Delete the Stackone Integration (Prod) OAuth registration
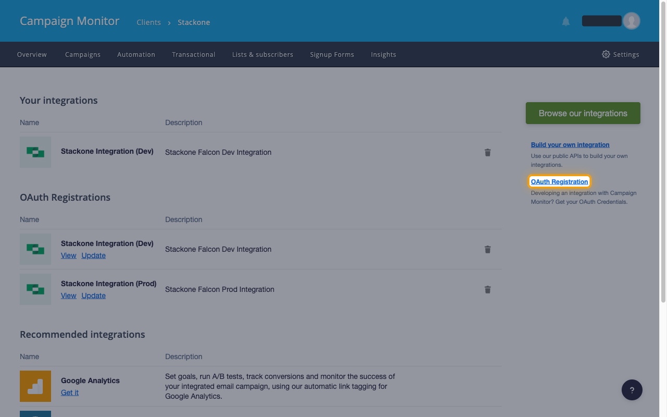Image resolution: width=667 pixels, height=417 pixels. (x=488, y=289)
